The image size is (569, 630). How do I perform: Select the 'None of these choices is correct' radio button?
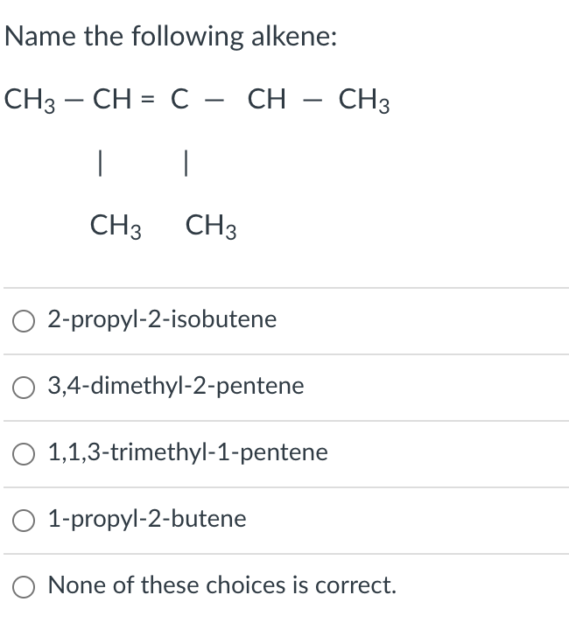pos(24,587)
